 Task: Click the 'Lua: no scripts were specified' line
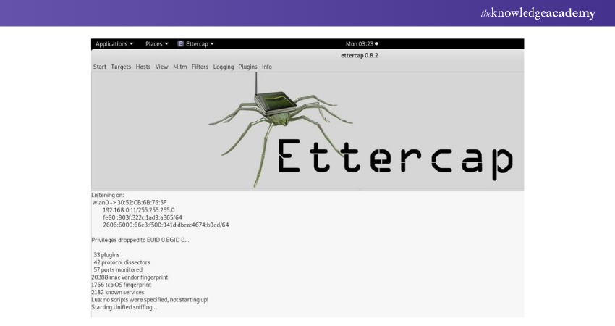pyautogui.click(x=150, y=300)
